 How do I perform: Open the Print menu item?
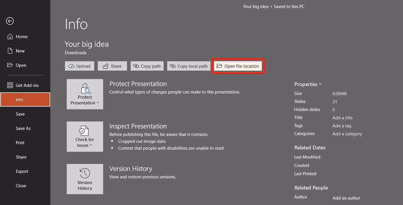click(x=20, y=143)
